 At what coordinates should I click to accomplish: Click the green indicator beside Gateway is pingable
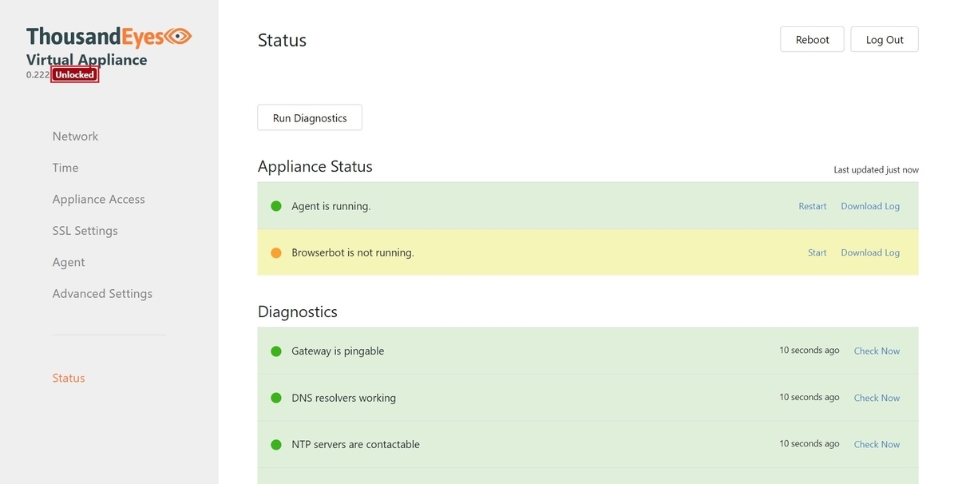(275, 351)
